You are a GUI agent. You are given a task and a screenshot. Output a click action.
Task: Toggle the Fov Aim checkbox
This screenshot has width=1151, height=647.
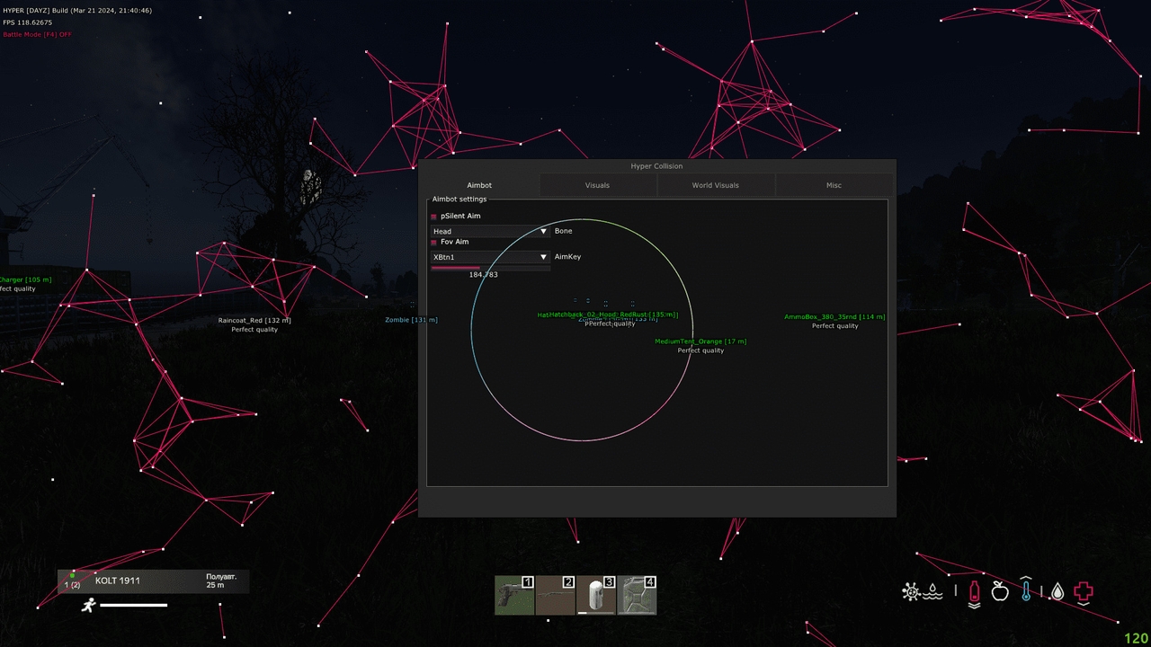point(433,242)
